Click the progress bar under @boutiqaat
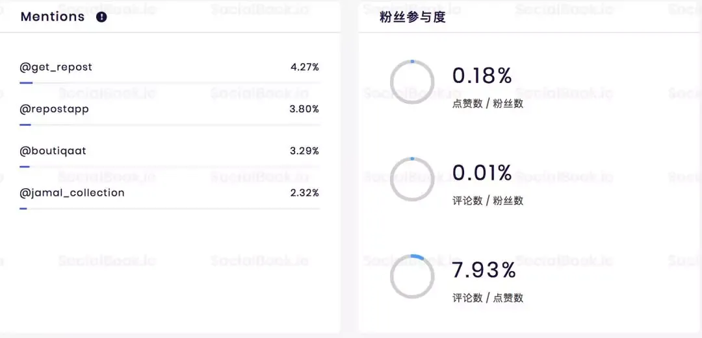Screen dimensions: 702x338 pyautogui.click(x=169, y=167)
